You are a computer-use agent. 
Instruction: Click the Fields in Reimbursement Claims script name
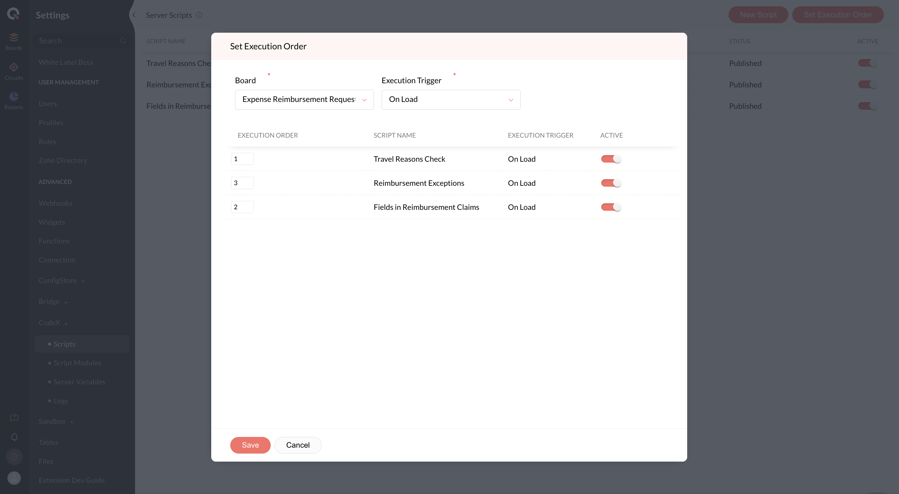[426, 207]
